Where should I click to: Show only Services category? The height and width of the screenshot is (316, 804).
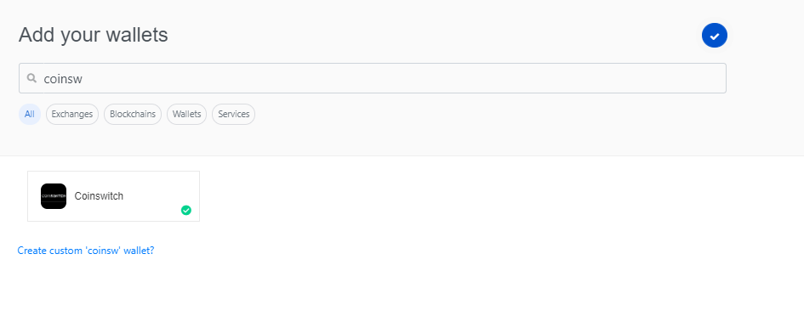(234, 114)
